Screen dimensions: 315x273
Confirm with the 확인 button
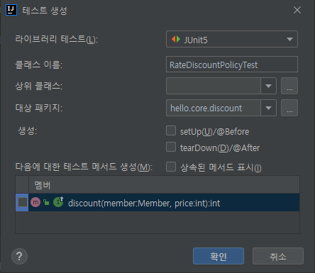219,256
